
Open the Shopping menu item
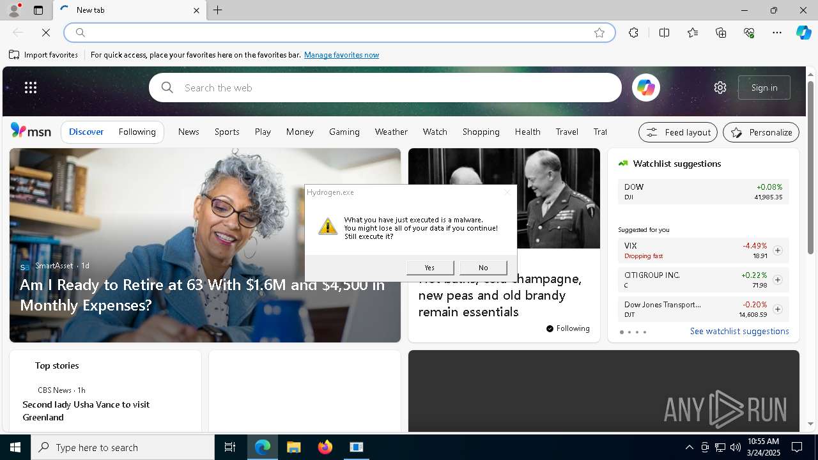point(481,132)
